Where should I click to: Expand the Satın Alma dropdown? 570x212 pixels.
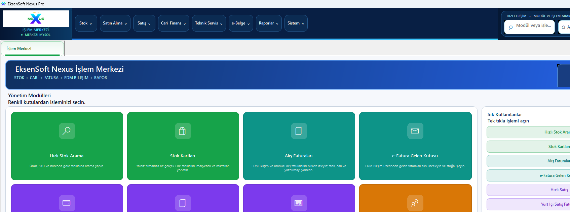tap(115, 23)
